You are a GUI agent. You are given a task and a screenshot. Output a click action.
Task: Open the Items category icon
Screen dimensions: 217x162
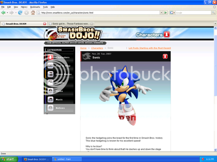click(50, 91)
